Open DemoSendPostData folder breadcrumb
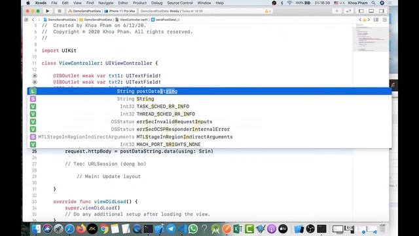Viewport: 419px width, 236px height. tap(96, 20)
